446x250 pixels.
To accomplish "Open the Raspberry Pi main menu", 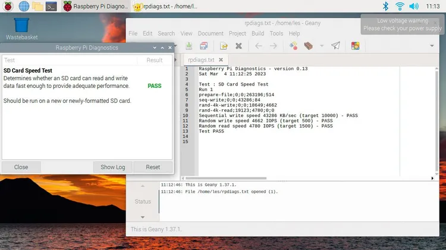I will click(x=8, y=6).
